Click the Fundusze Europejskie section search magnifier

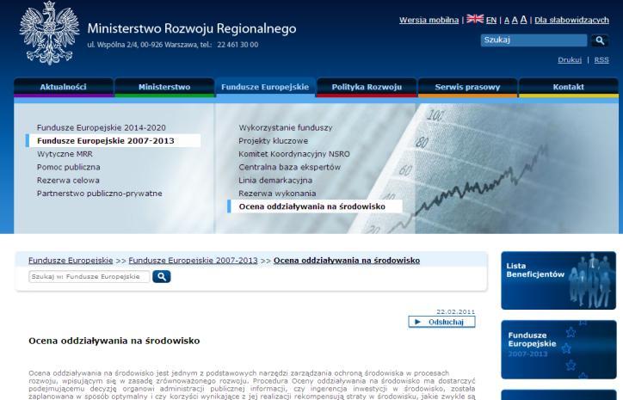coord(162,276)
